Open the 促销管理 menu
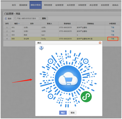 pos(59,5)
